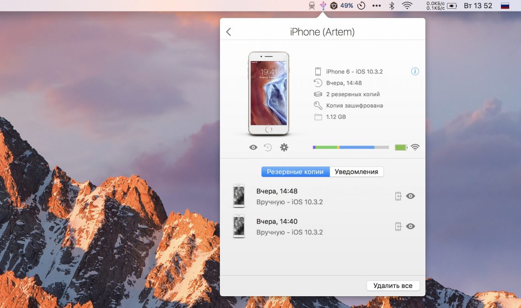Click the device storage usage bar
This screenshot has height=308, width=521.
pyautogui.click(x=351, y=147)
